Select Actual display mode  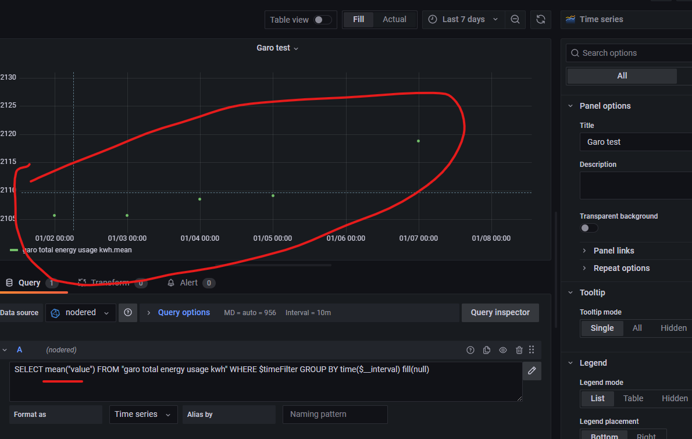click(394, 19)
